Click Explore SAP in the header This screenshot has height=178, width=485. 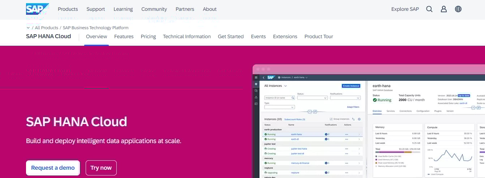(405, 9)
